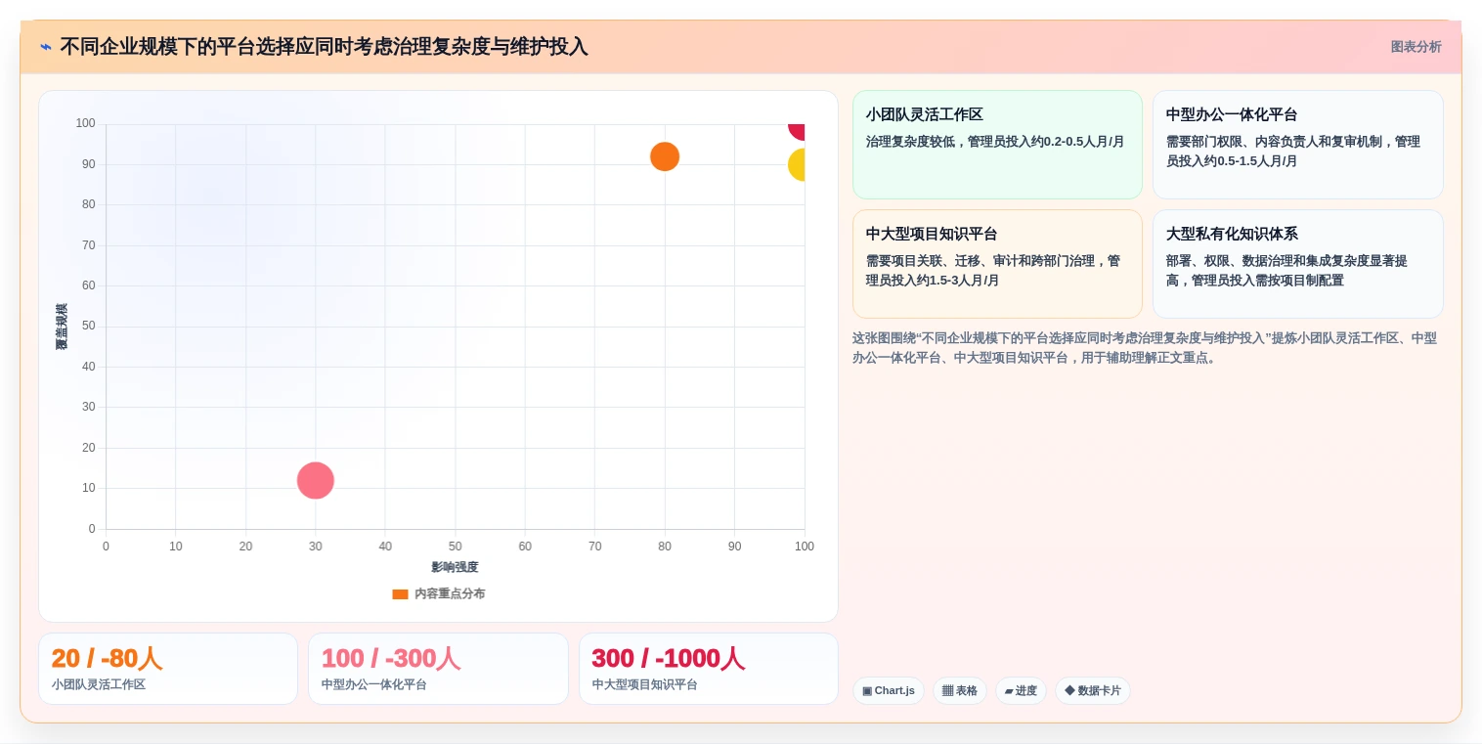Click the orange bubble at x=80

(x=665, y=156)
